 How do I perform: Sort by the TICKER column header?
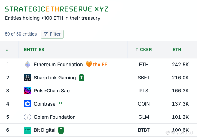(144, 50)
